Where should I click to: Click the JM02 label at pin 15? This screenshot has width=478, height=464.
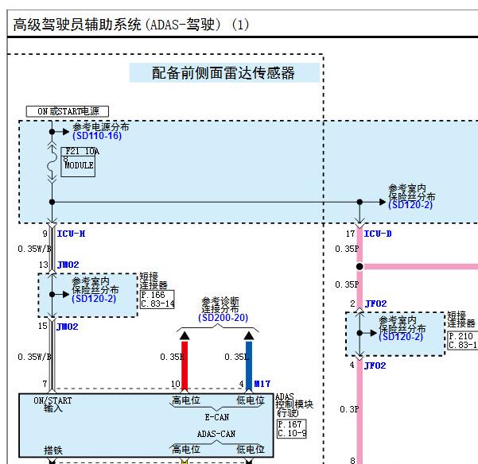click(x=68, y=327)
